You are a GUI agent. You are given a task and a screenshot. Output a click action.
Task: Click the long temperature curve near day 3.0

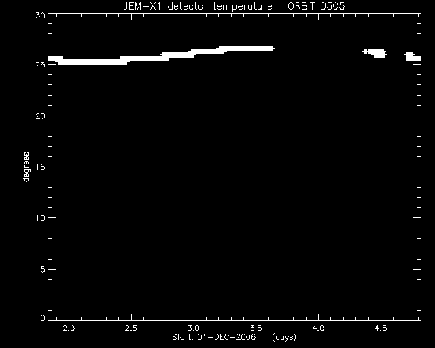162,55
